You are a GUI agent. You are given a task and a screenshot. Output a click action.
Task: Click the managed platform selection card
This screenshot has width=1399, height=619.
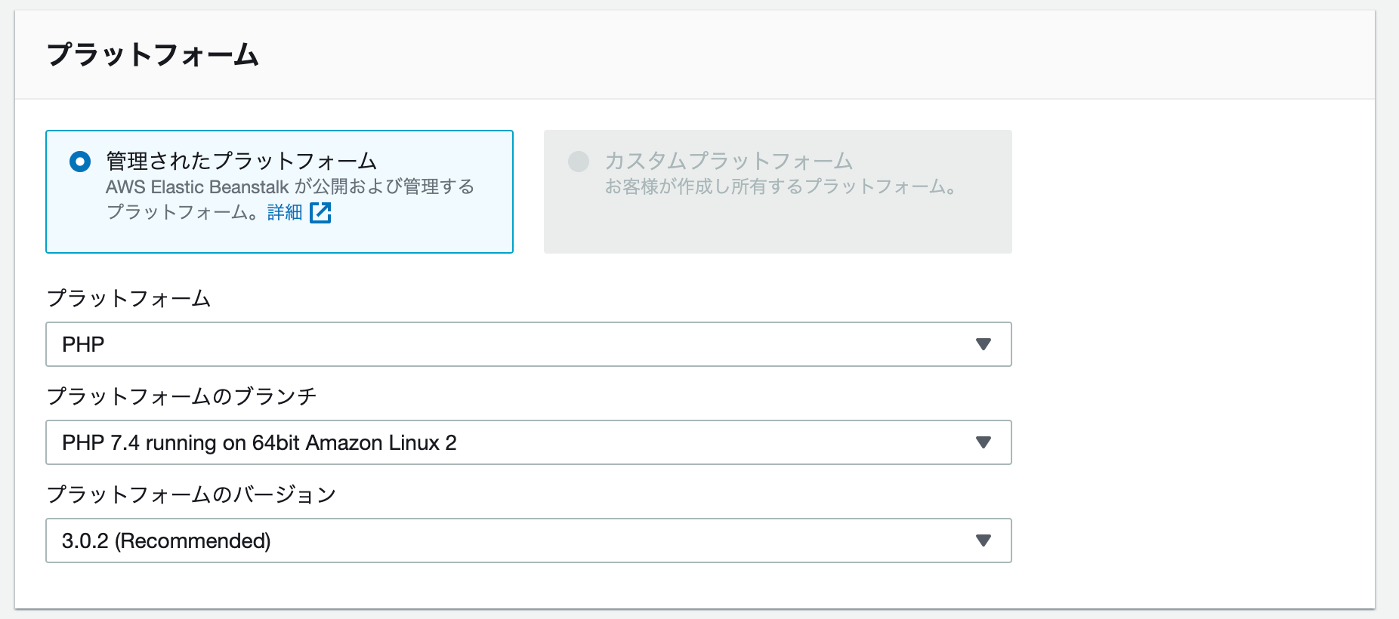279,191
